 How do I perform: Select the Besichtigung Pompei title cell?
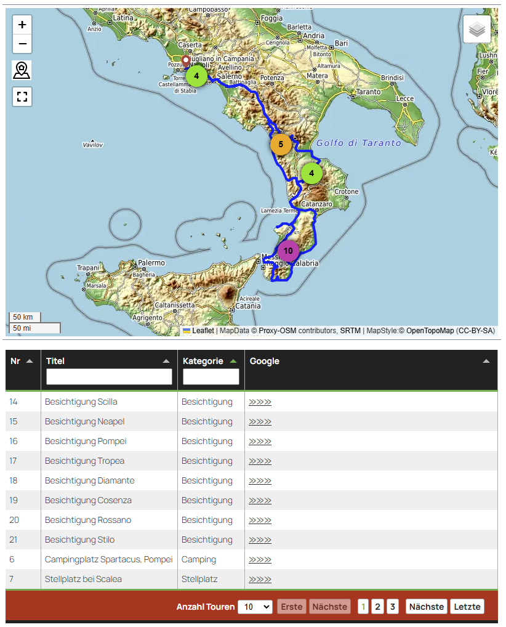109,441
